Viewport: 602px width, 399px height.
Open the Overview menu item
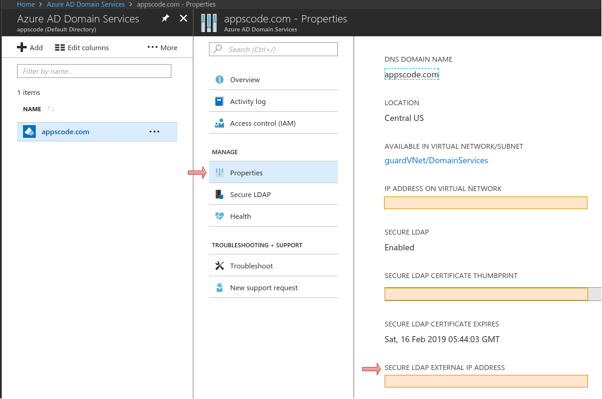point(273,79)
